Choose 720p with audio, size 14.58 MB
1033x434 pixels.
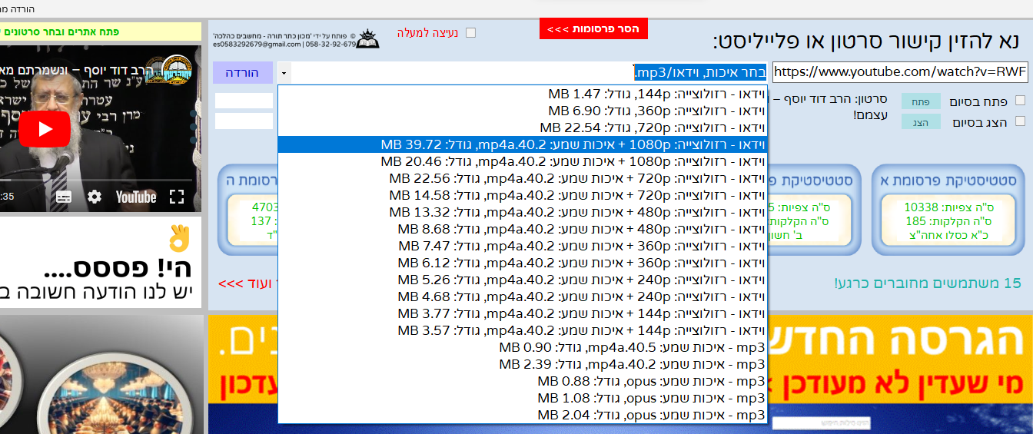click(x=523, y=195)
